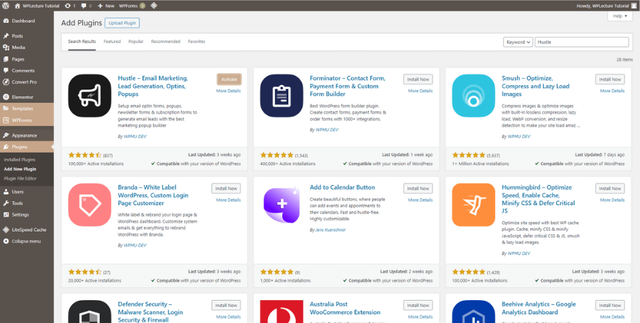Screen dimensions: 640x323
Task: Click the Add to Calendar plugin icon
Action: 282,205
